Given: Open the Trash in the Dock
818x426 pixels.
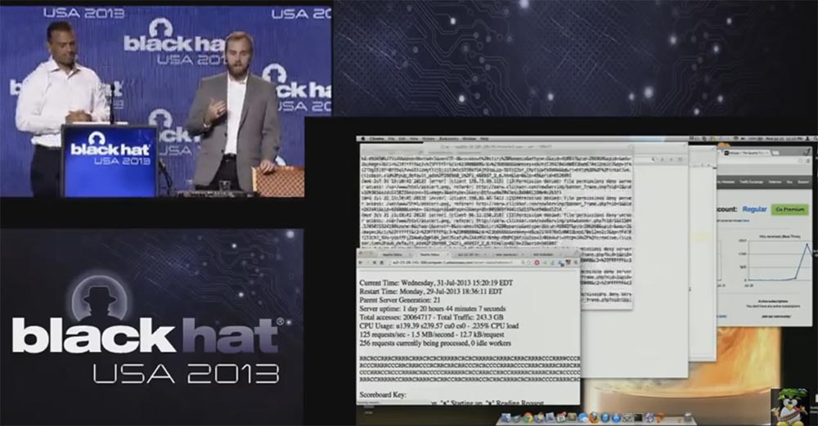Looking at the screenshot, I should click(688, 417).
